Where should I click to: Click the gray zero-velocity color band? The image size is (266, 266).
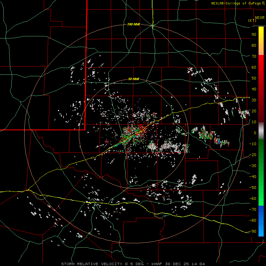coord(261,131)
